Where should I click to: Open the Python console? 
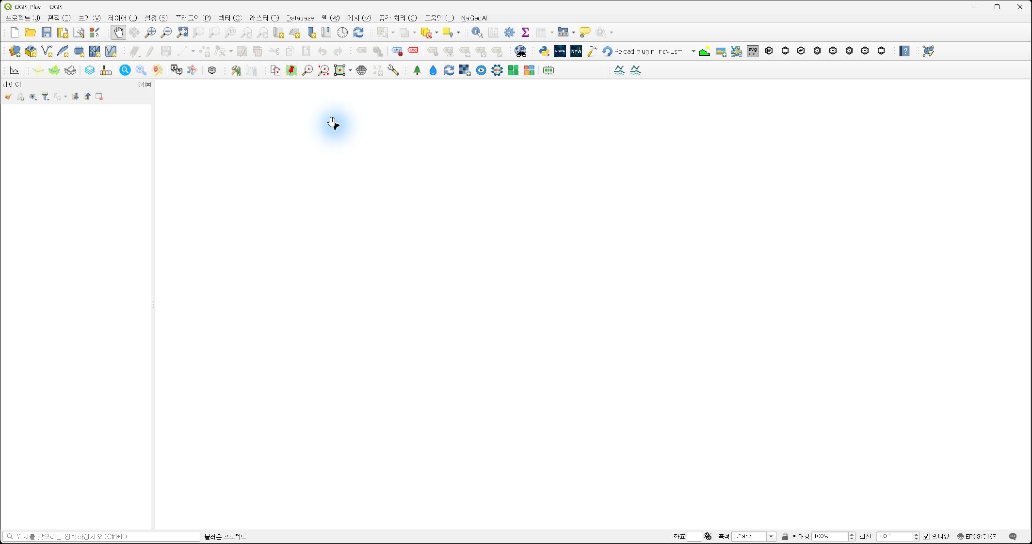(544, 51)
